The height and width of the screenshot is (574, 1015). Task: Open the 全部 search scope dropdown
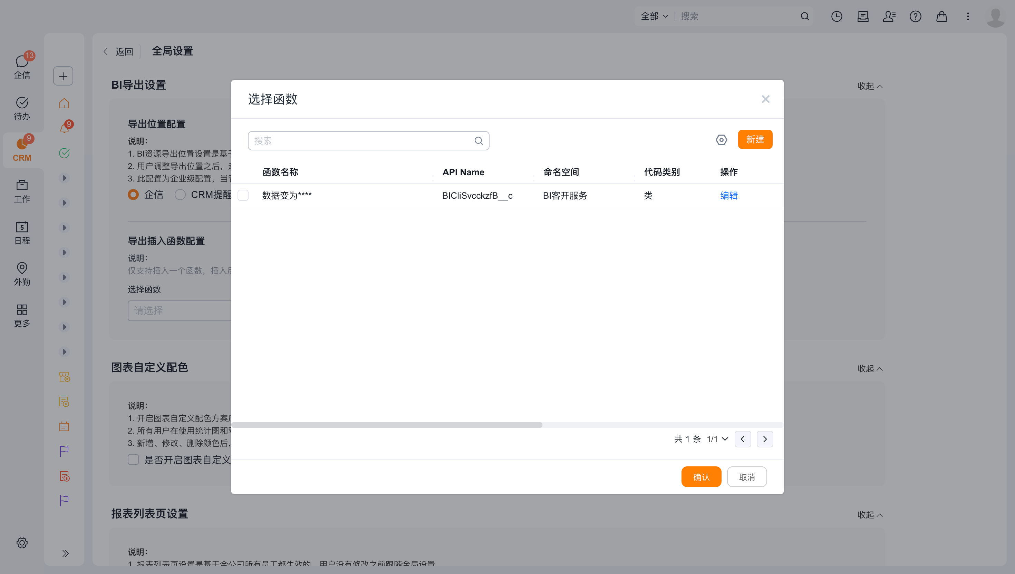point(654,16)
